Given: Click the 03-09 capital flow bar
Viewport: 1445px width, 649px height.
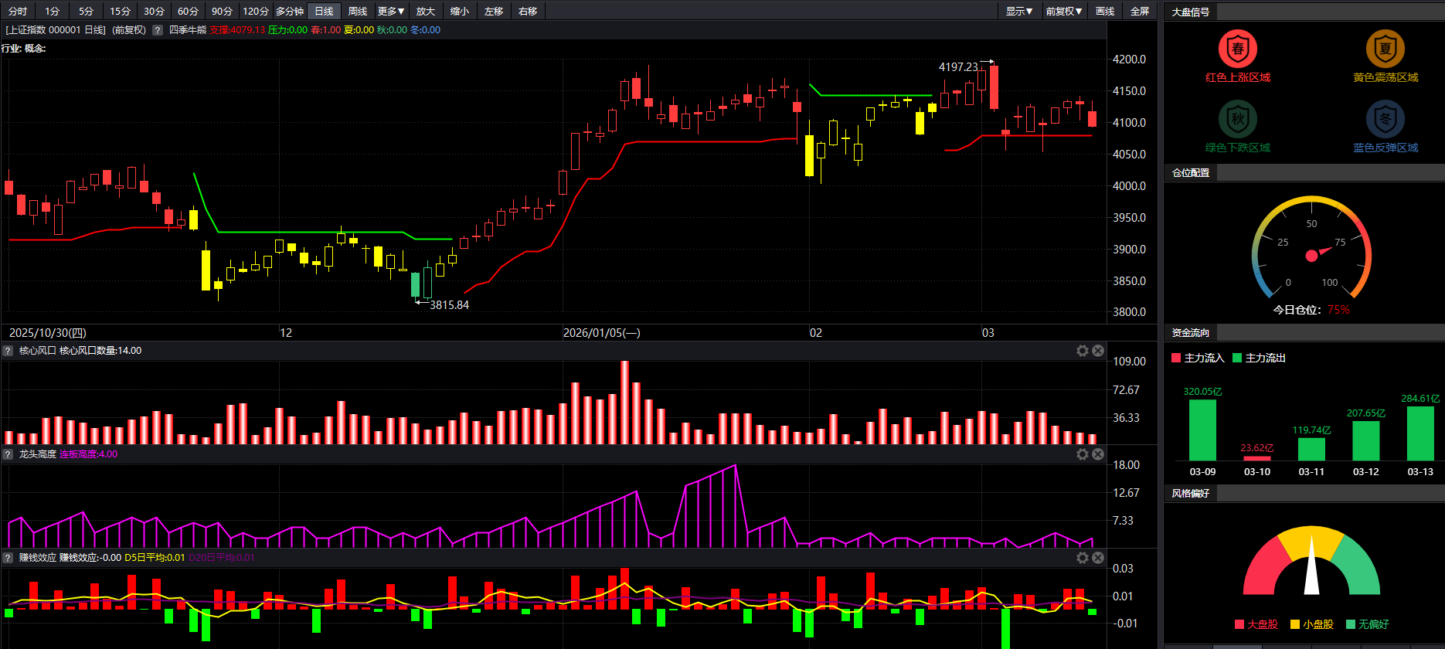Looking at the screenshot, I should (x=1202, y=430).
